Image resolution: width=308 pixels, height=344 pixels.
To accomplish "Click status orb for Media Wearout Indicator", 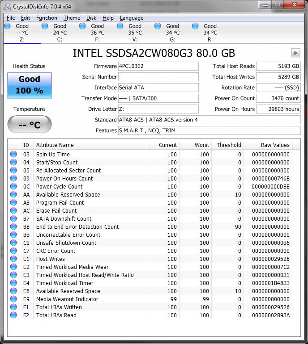I will coord(13,299).
